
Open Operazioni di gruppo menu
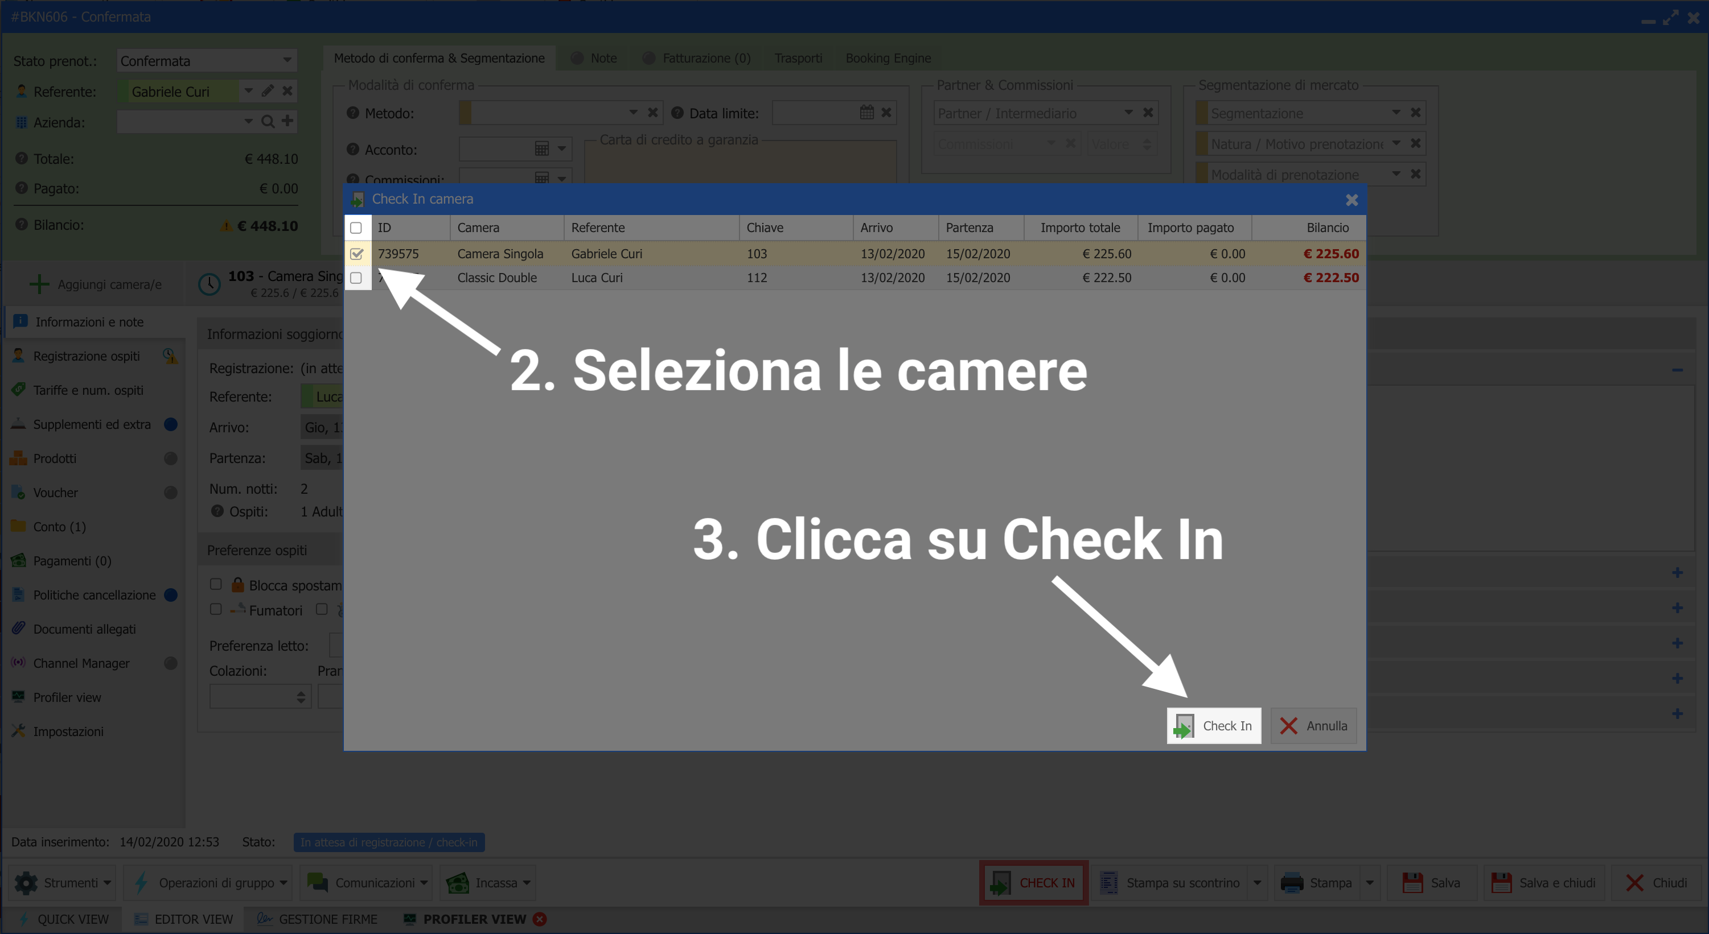click(x=209, y=882)
